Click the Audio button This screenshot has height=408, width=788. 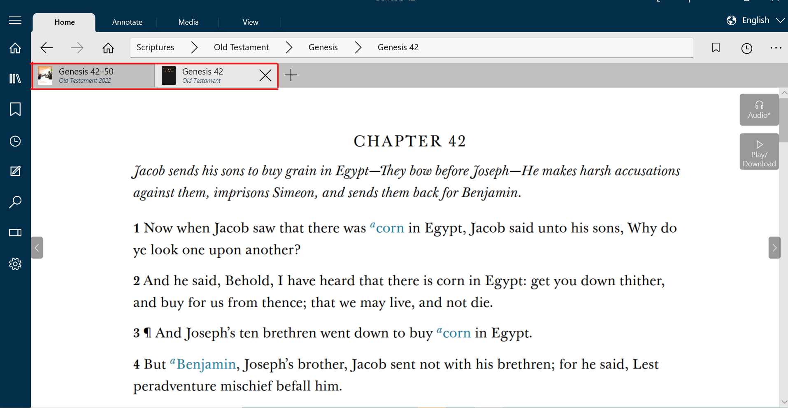tap(759, 110)
